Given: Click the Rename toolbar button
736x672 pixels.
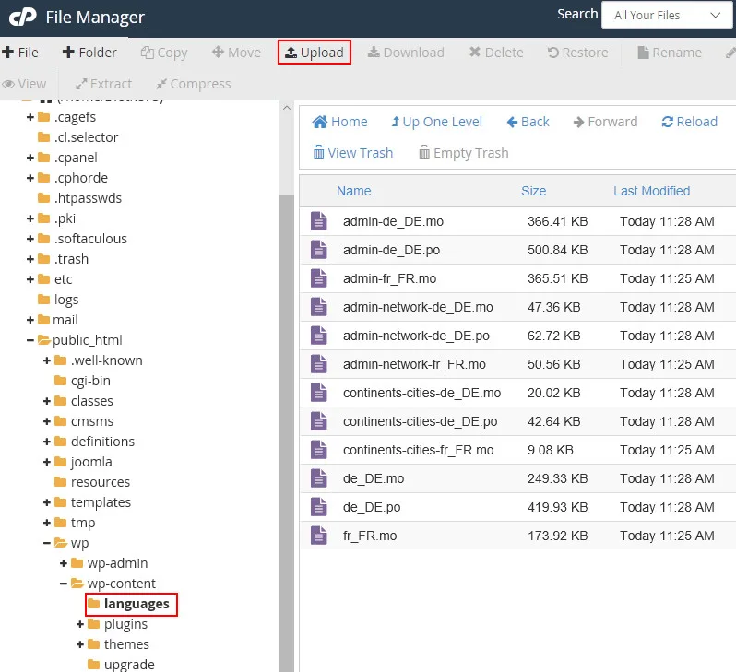Looking at the screenshot, I should pos(670,53).
